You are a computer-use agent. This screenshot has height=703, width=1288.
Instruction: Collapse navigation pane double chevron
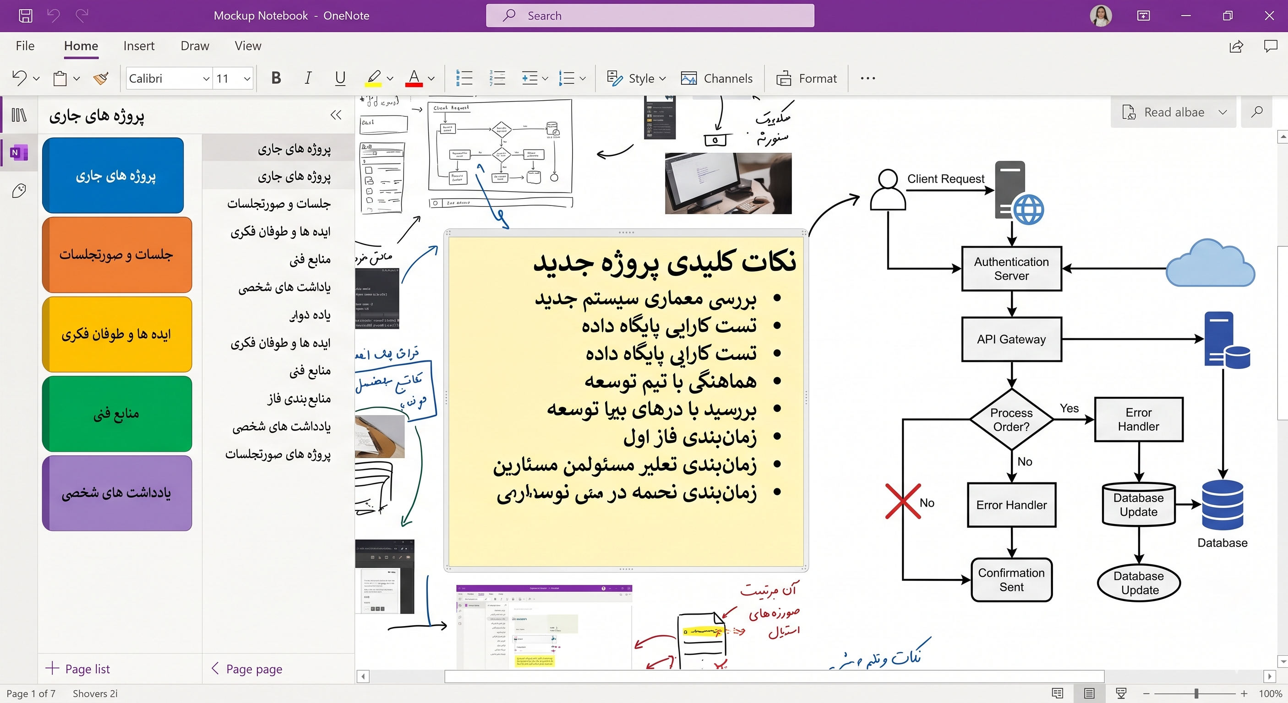(336, 115)
